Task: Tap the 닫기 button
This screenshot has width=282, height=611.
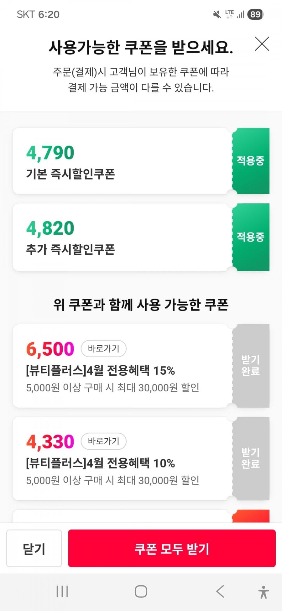Action: [x=34, y=549]
